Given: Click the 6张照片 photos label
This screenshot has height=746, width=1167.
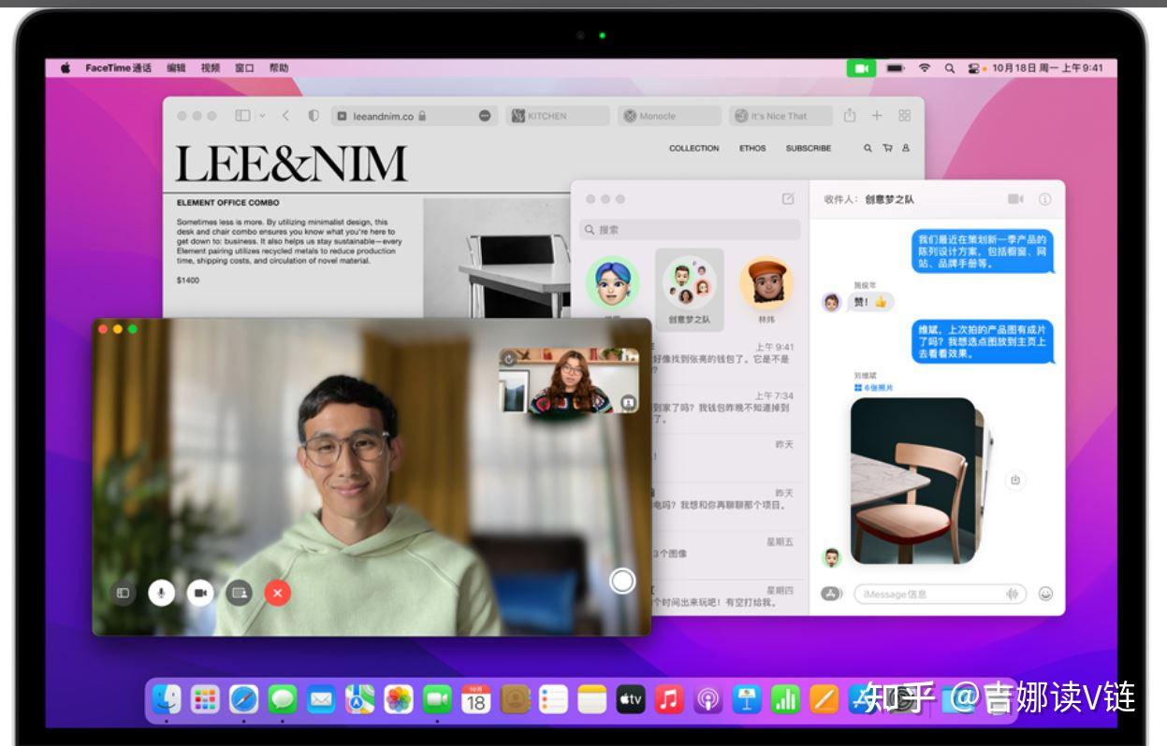Looking at the screenshot, I should pos(873,387).
